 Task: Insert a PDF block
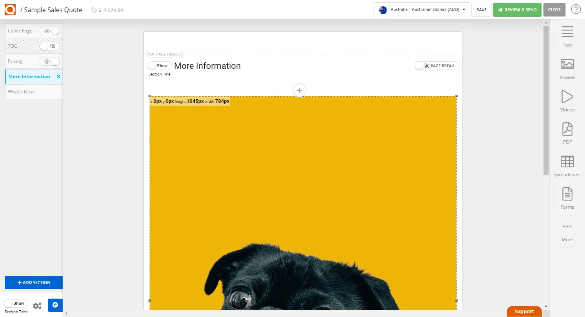click(567, 133)
